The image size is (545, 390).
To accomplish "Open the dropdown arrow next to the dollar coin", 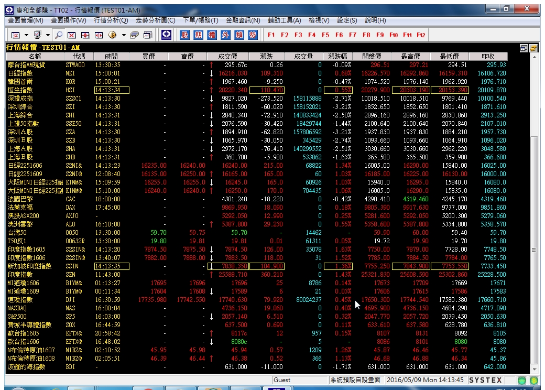I will coord(123,35).
